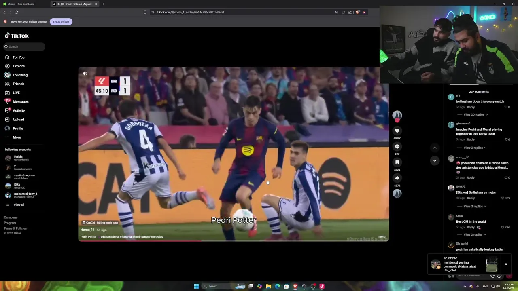The image size is (518, 291).
Task: Go to your Profile
Action: pyautogui.click(x=18, y=129)
